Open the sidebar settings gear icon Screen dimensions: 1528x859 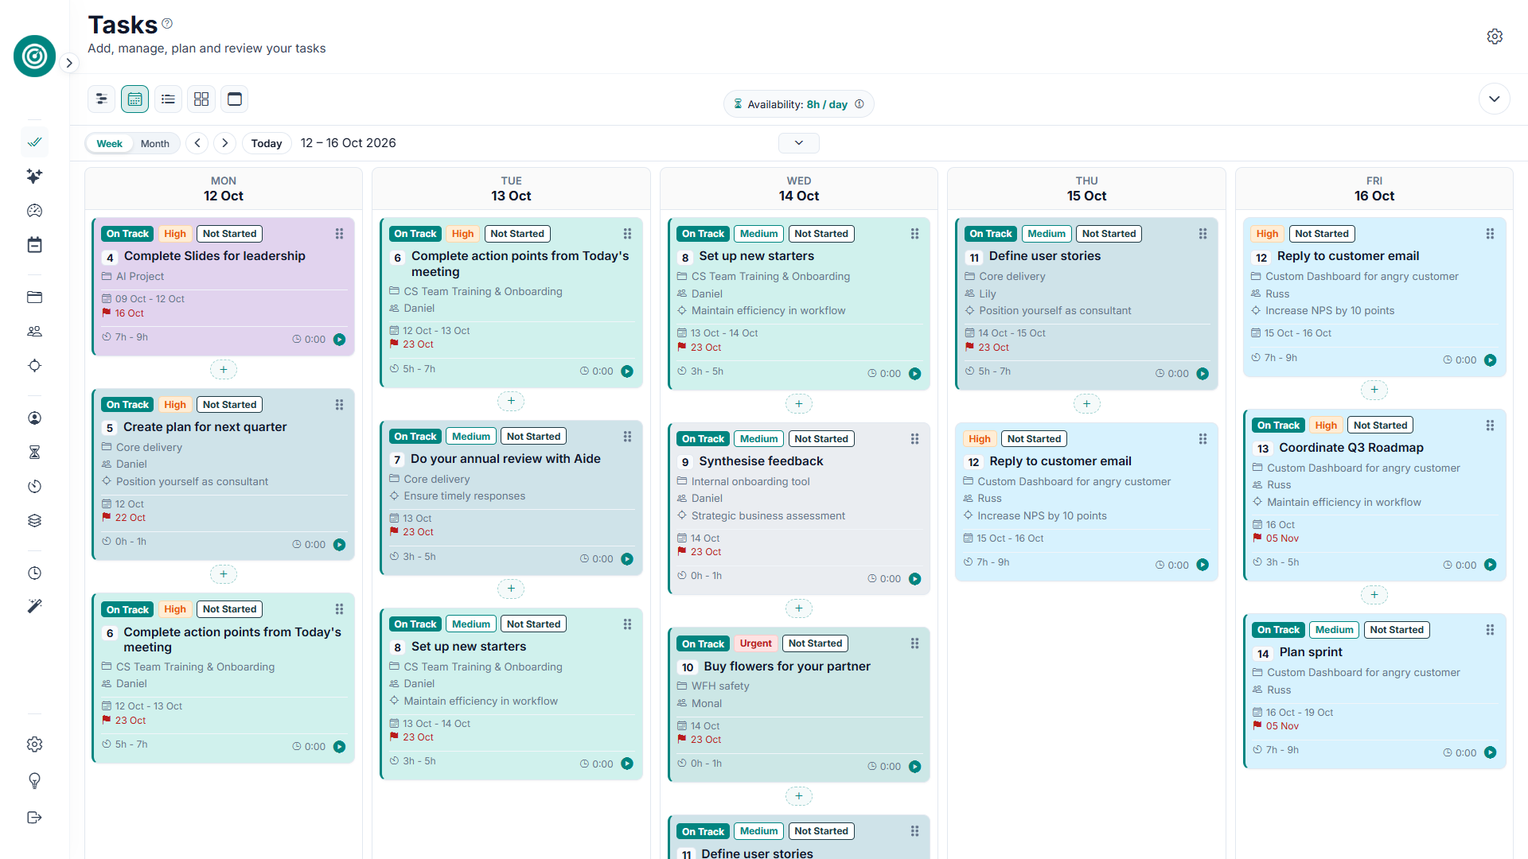pos(34,744)
